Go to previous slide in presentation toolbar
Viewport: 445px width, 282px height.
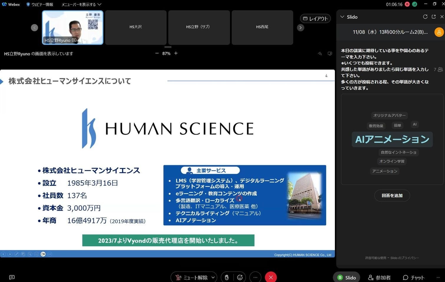click(3, 254)
